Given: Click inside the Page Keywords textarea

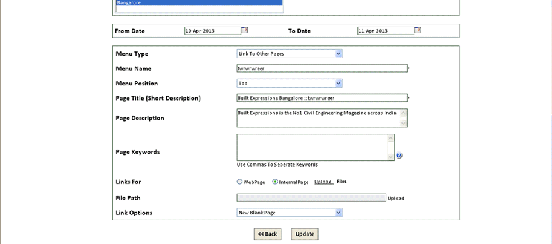Looking at the screenshot, I should pyautogui.click(x=311, y=148).
